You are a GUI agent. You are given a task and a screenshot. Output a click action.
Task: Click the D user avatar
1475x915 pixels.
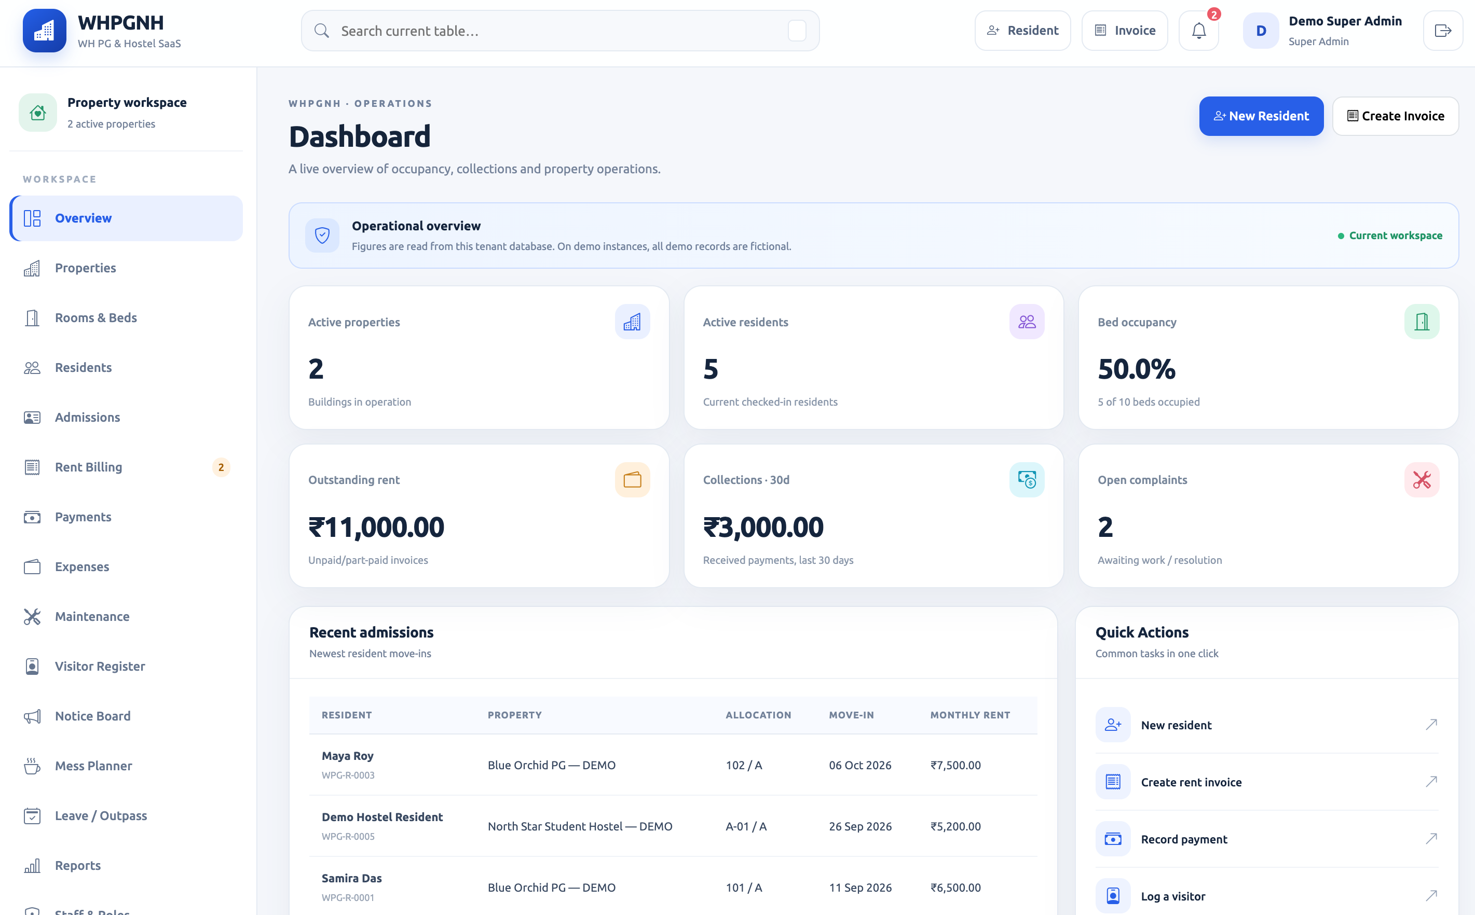pos(1261,30)
